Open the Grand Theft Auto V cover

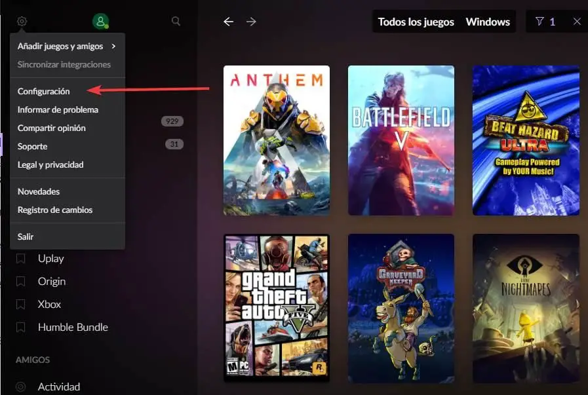[277, 308]
